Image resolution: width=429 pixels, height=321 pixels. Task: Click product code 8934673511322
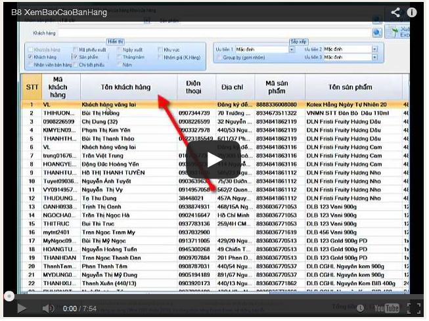coord(278,114)
